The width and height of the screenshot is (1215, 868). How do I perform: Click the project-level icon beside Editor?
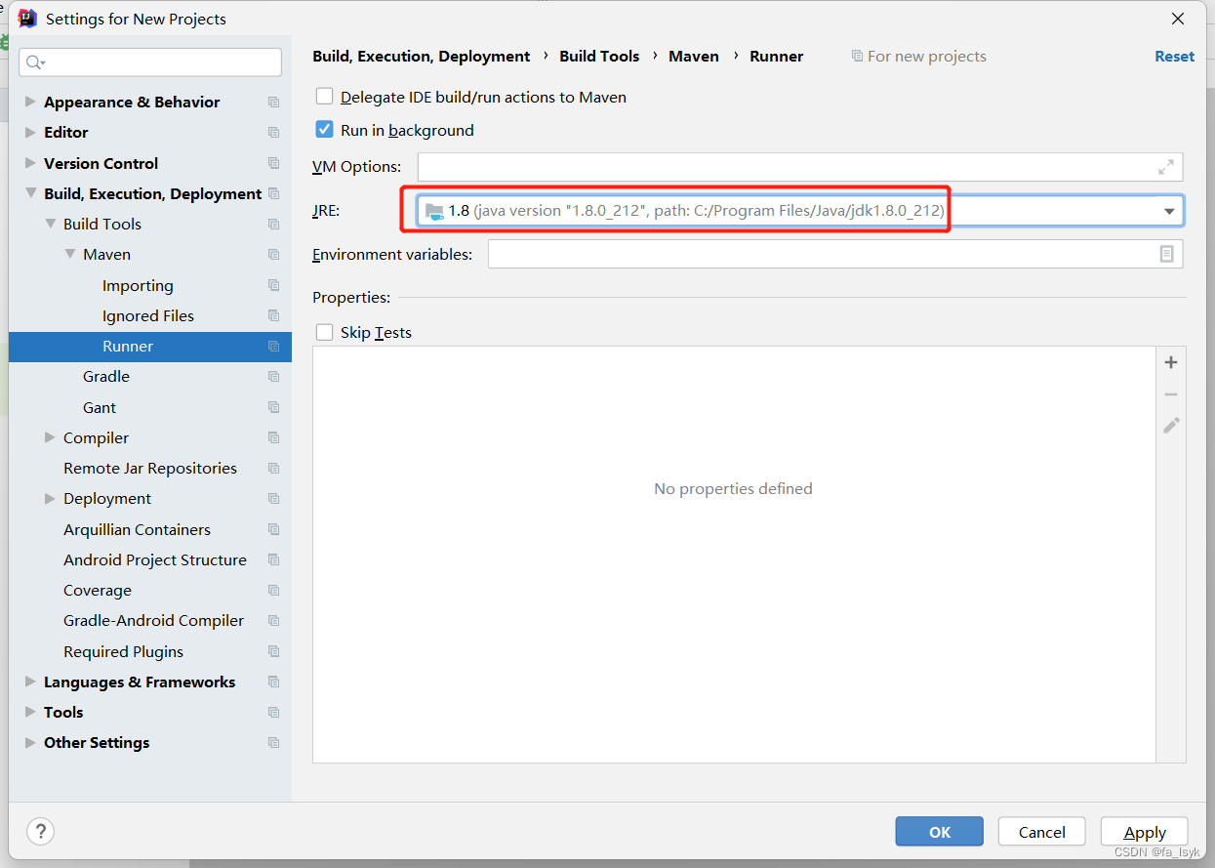[x=273, y=133]
